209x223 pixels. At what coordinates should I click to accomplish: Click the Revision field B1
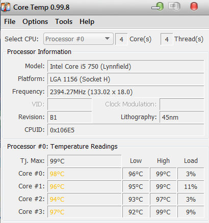click(x=70, y=117)
